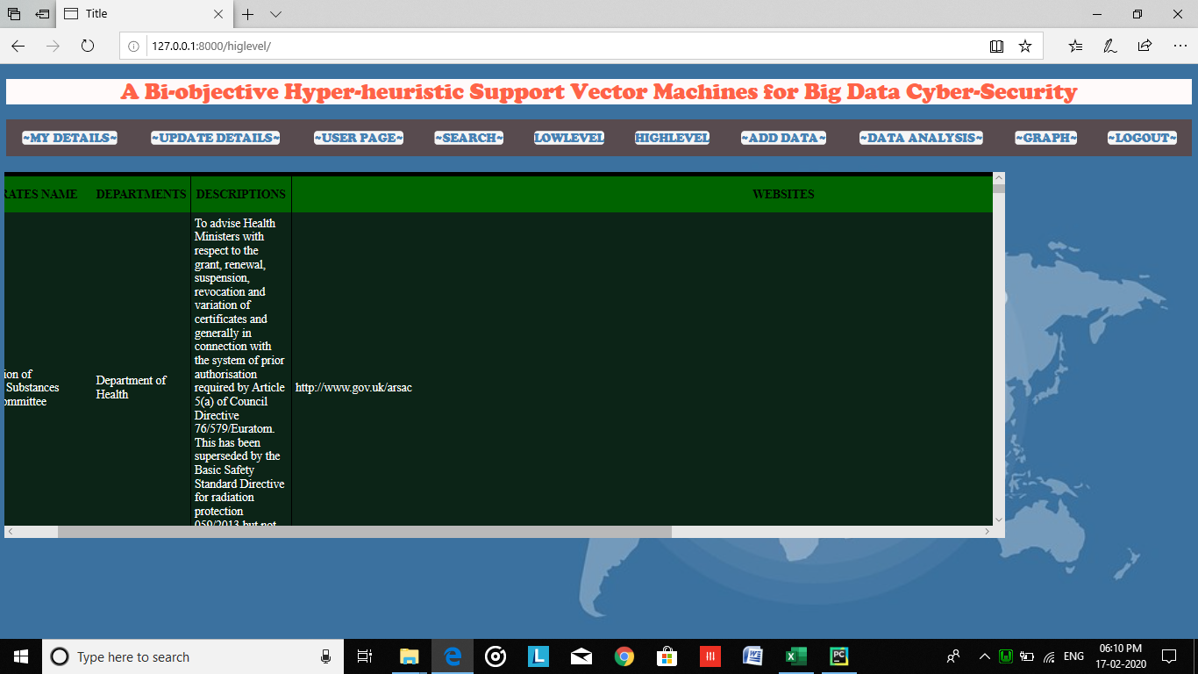
Task: Open Windows Start menu
Action: click(21, 656)
